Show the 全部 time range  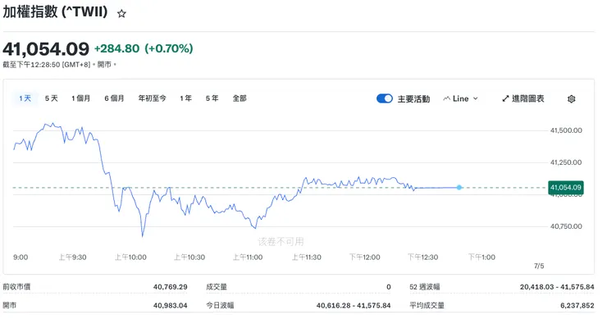[240, 98]
